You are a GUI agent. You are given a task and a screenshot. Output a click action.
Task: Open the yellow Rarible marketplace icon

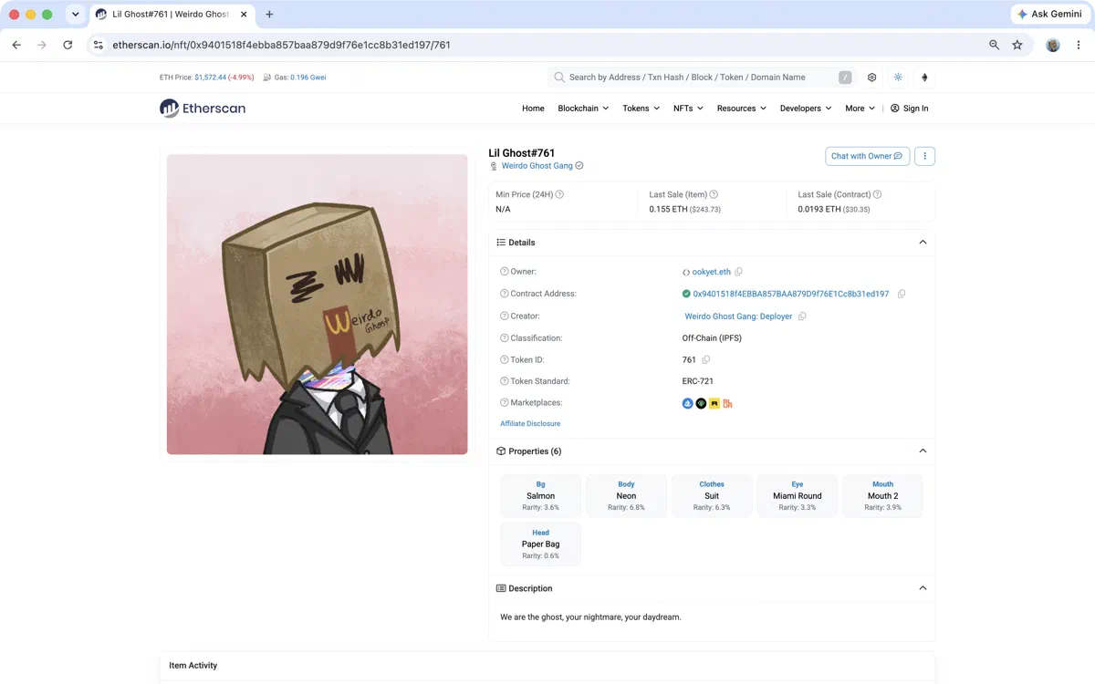point(714,403)
